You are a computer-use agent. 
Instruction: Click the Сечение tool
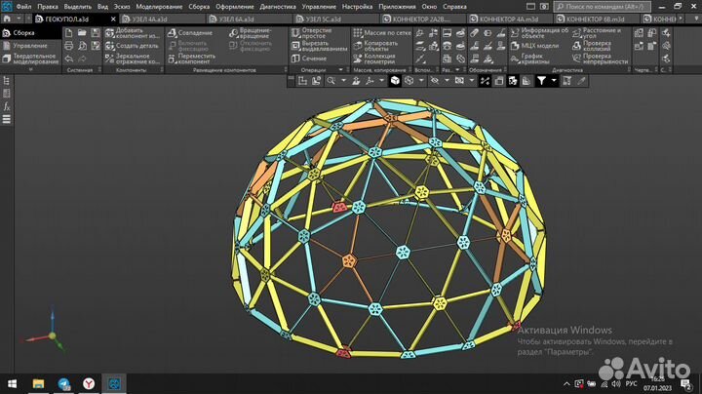[309, 59]
